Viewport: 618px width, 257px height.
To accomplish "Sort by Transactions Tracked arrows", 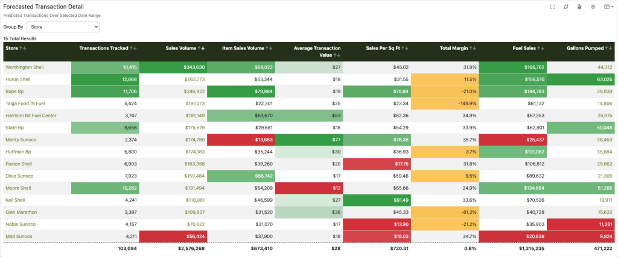I will (133, 48).
